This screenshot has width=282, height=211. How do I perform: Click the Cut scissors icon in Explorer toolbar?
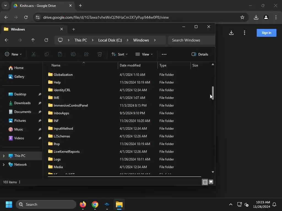[x=33, y=54]
